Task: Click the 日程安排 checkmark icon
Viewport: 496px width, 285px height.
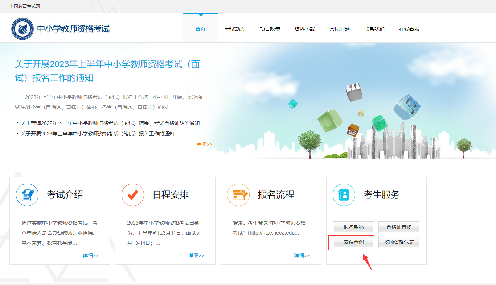Action: (133, 195)
